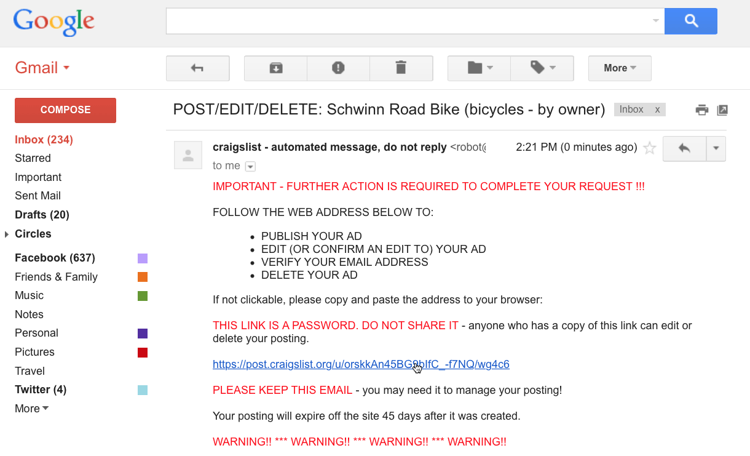
Task: Archive this conversation
Action: pyautogui.click(x=275, y=68)
